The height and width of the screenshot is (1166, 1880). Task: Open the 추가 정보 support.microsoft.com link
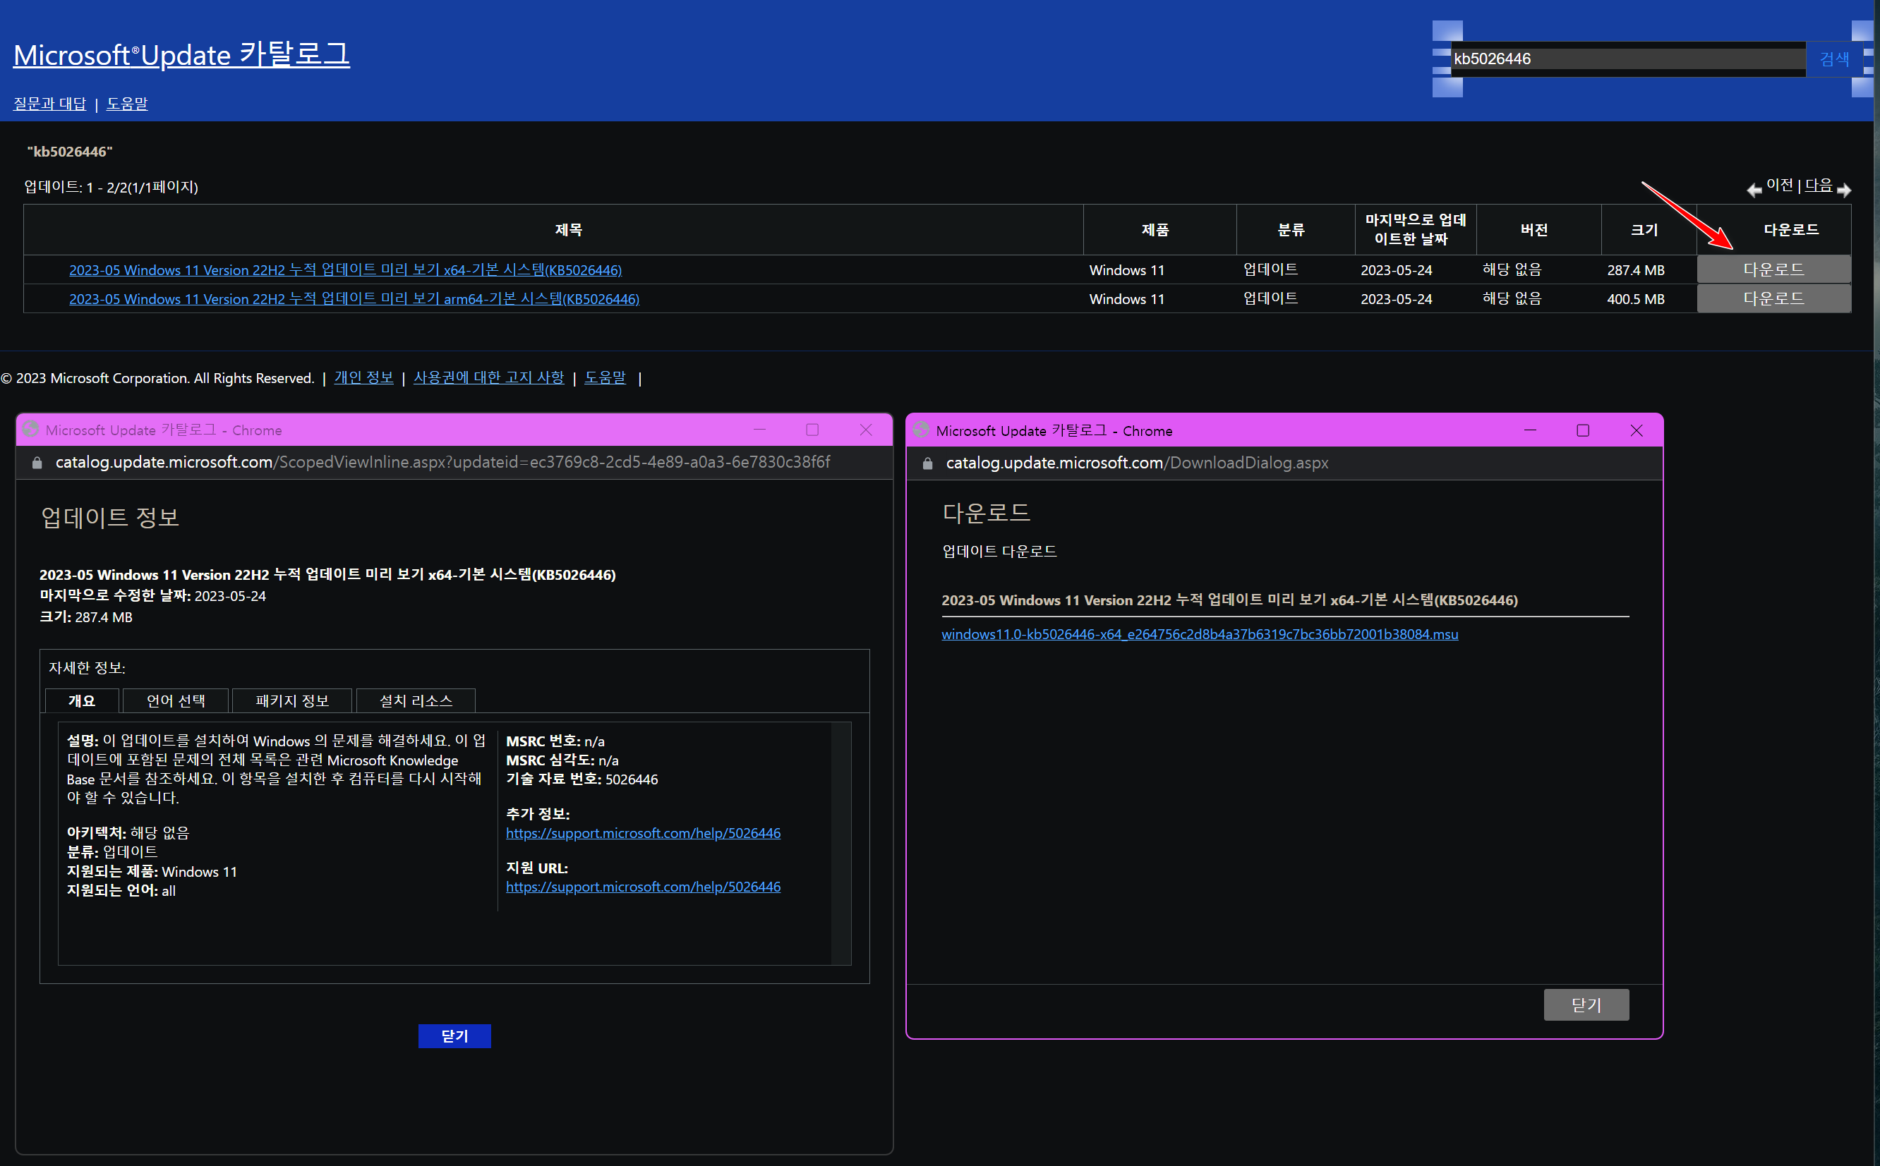[x=643, y=833]
